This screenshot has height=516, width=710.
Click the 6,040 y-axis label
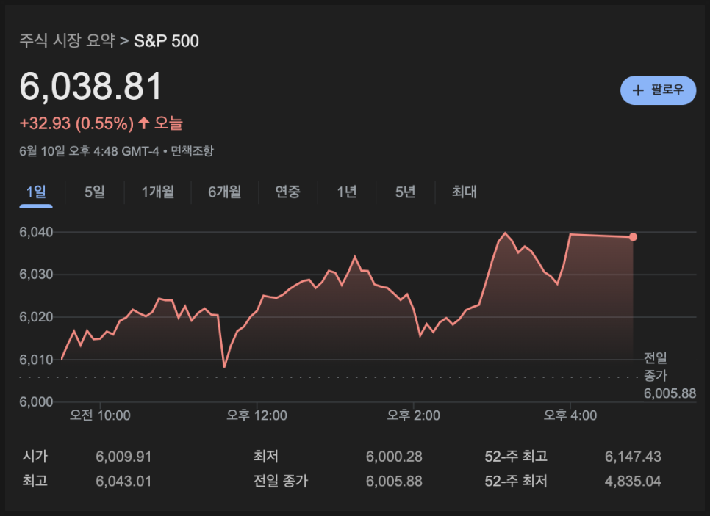(x=36, y=232)
